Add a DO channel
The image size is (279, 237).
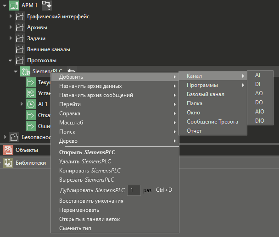coord(260,102)
